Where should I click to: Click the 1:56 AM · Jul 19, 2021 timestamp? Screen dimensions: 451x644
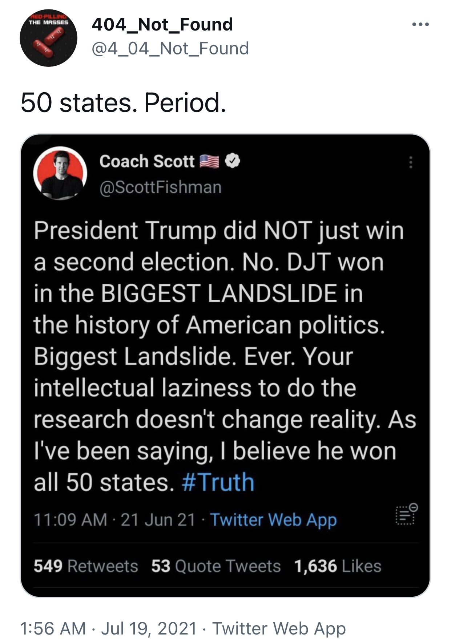[108, 628]
